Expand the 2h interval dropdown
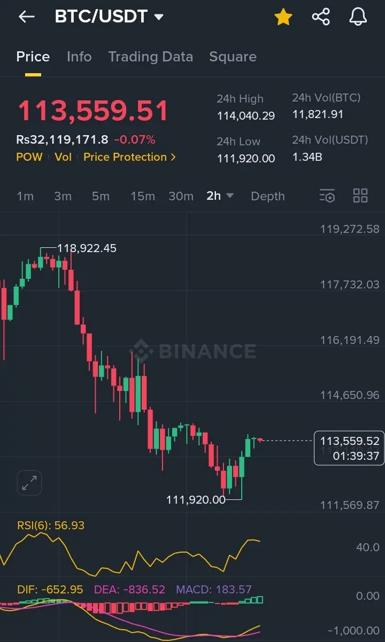 220,196
